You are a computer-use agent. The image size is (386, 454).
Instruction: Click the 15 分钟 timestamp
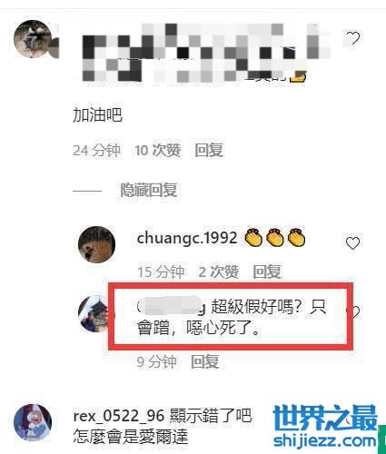161,271
